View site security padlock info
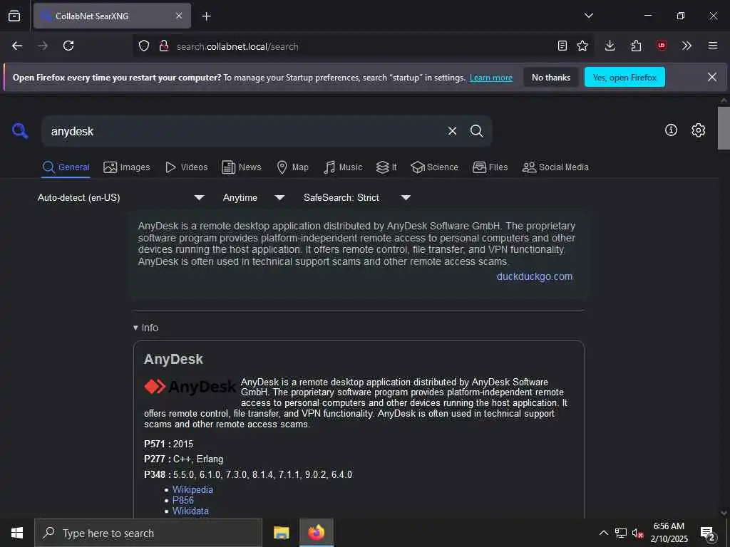Screen dimensions: 730x547 163,46
